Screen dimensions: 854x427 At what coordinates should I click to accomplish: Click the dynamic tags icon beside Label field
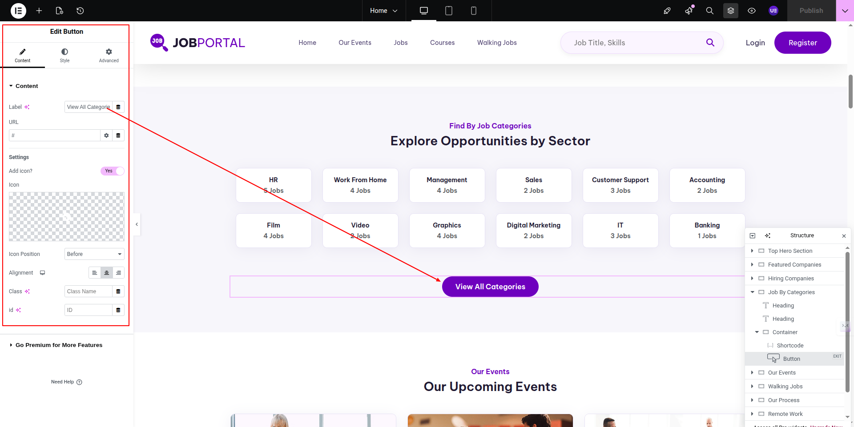tap(118, 107)
